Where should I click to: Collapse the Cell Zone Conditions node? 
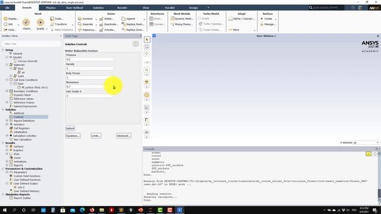pyautogui.click(x=7, y=80)
